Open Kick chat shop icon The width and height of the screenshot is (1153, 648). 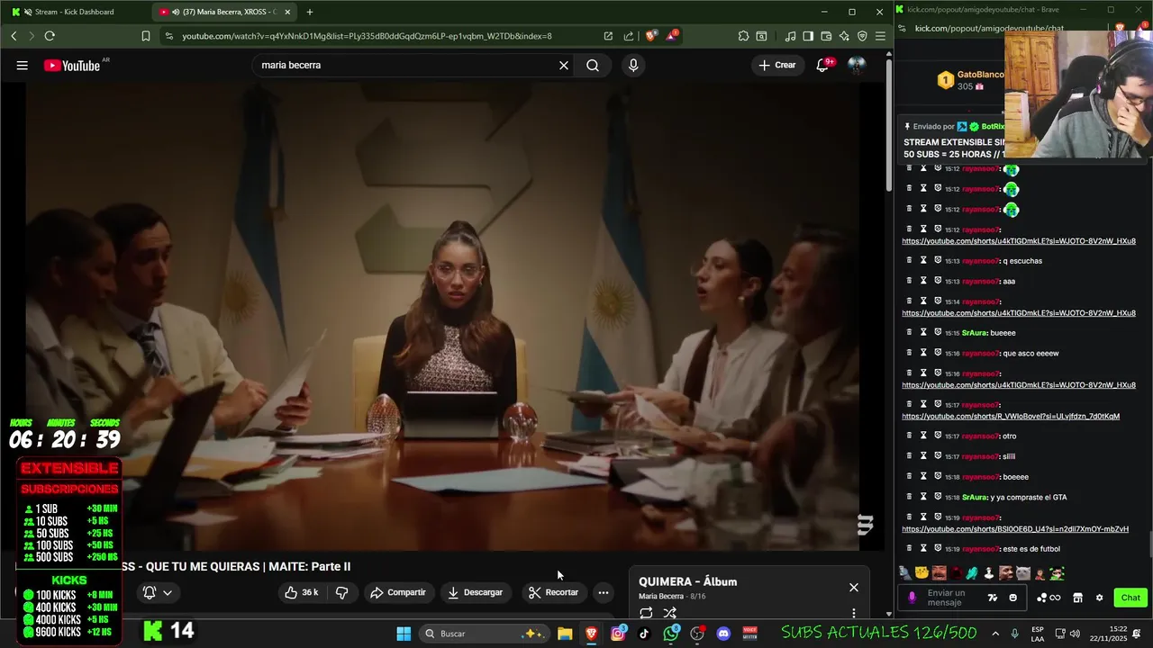point(1076,598)
